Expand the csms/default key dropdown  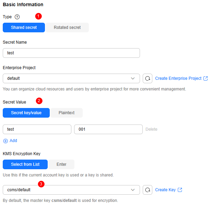pyautogui.click(x=71, y=190)
